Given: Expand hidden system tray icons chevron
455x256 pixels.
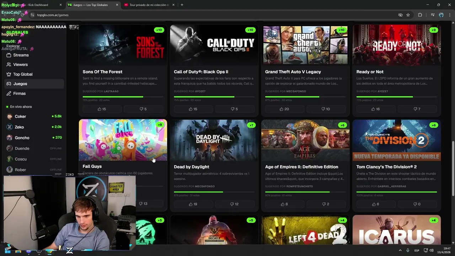Looking at the screenshot, I should (x=400, y=250).
